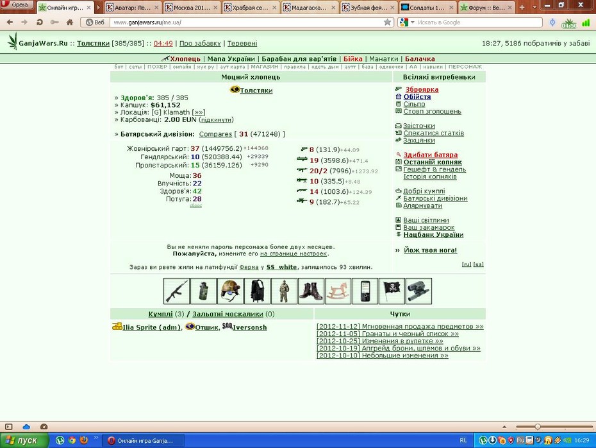Click the Ru language indicator in tray
Image resolution: width=596 pixels, height=448 pixels.
coord(520,440)
